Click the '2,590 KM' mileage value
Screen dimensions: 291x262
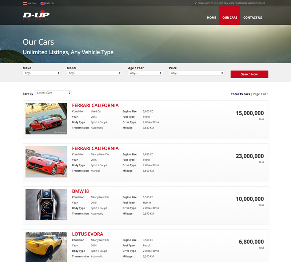click(x=148, y=214)
